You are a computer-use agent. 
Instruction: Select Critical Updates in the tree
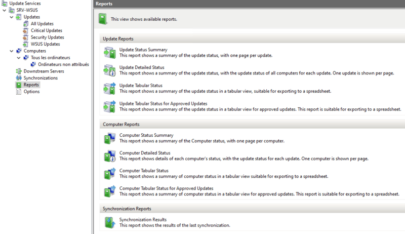click(x=47, y=30)
